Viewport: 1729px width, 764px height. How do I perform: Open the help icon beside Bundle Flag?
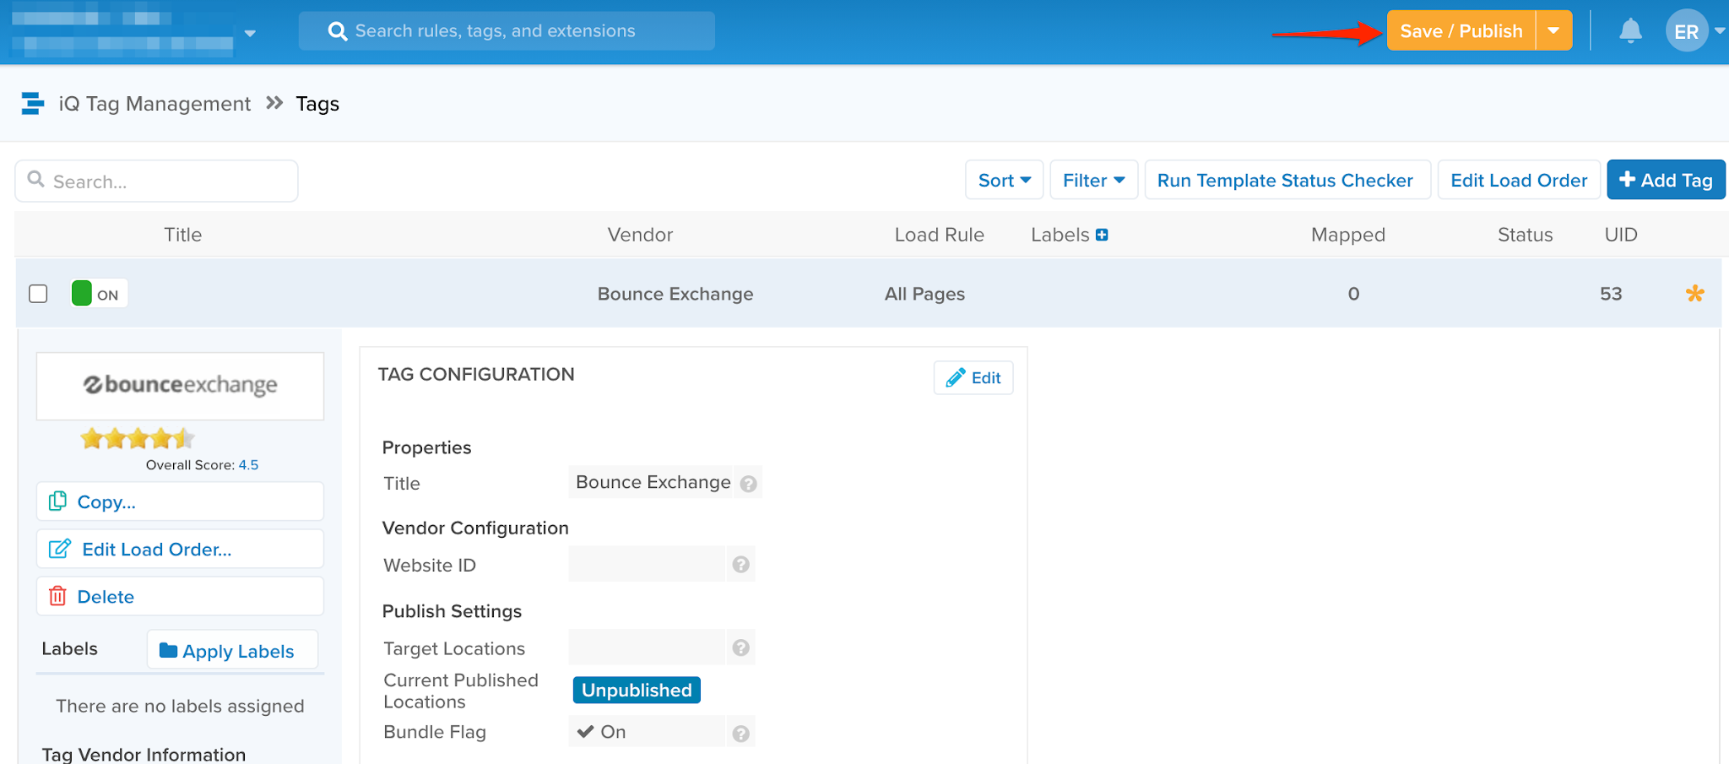tap(740, 734)
